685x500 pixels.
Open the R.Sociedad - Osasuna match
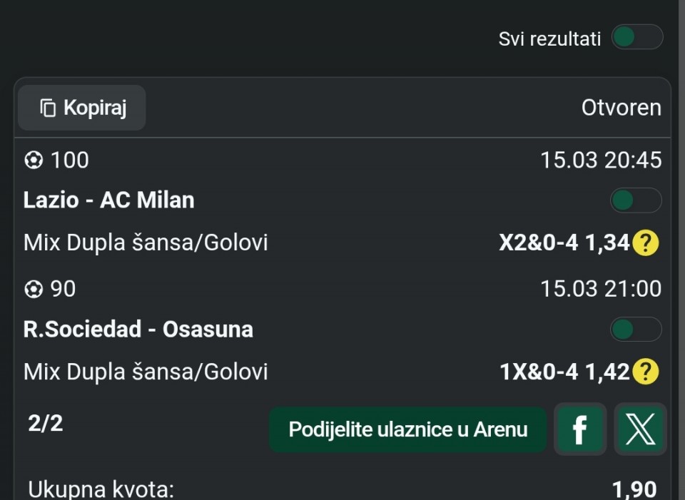click(138, 330)
